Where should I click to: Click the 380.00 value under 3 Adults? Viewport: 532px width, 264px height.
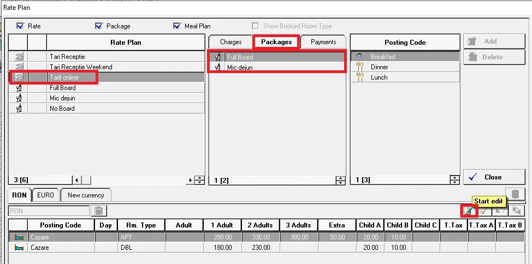click(x=299, y=237)
